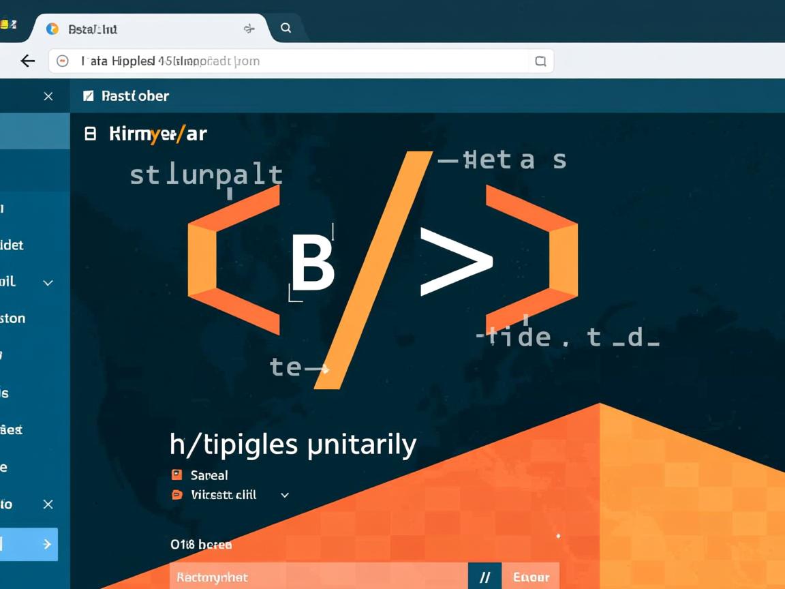Click the orange icon next to Sareal
Screen dimensions: 785x589
177,475
